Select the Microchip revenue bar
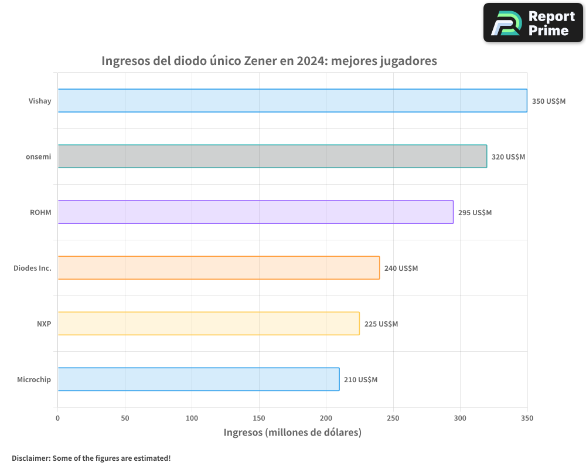 (197, 379)
